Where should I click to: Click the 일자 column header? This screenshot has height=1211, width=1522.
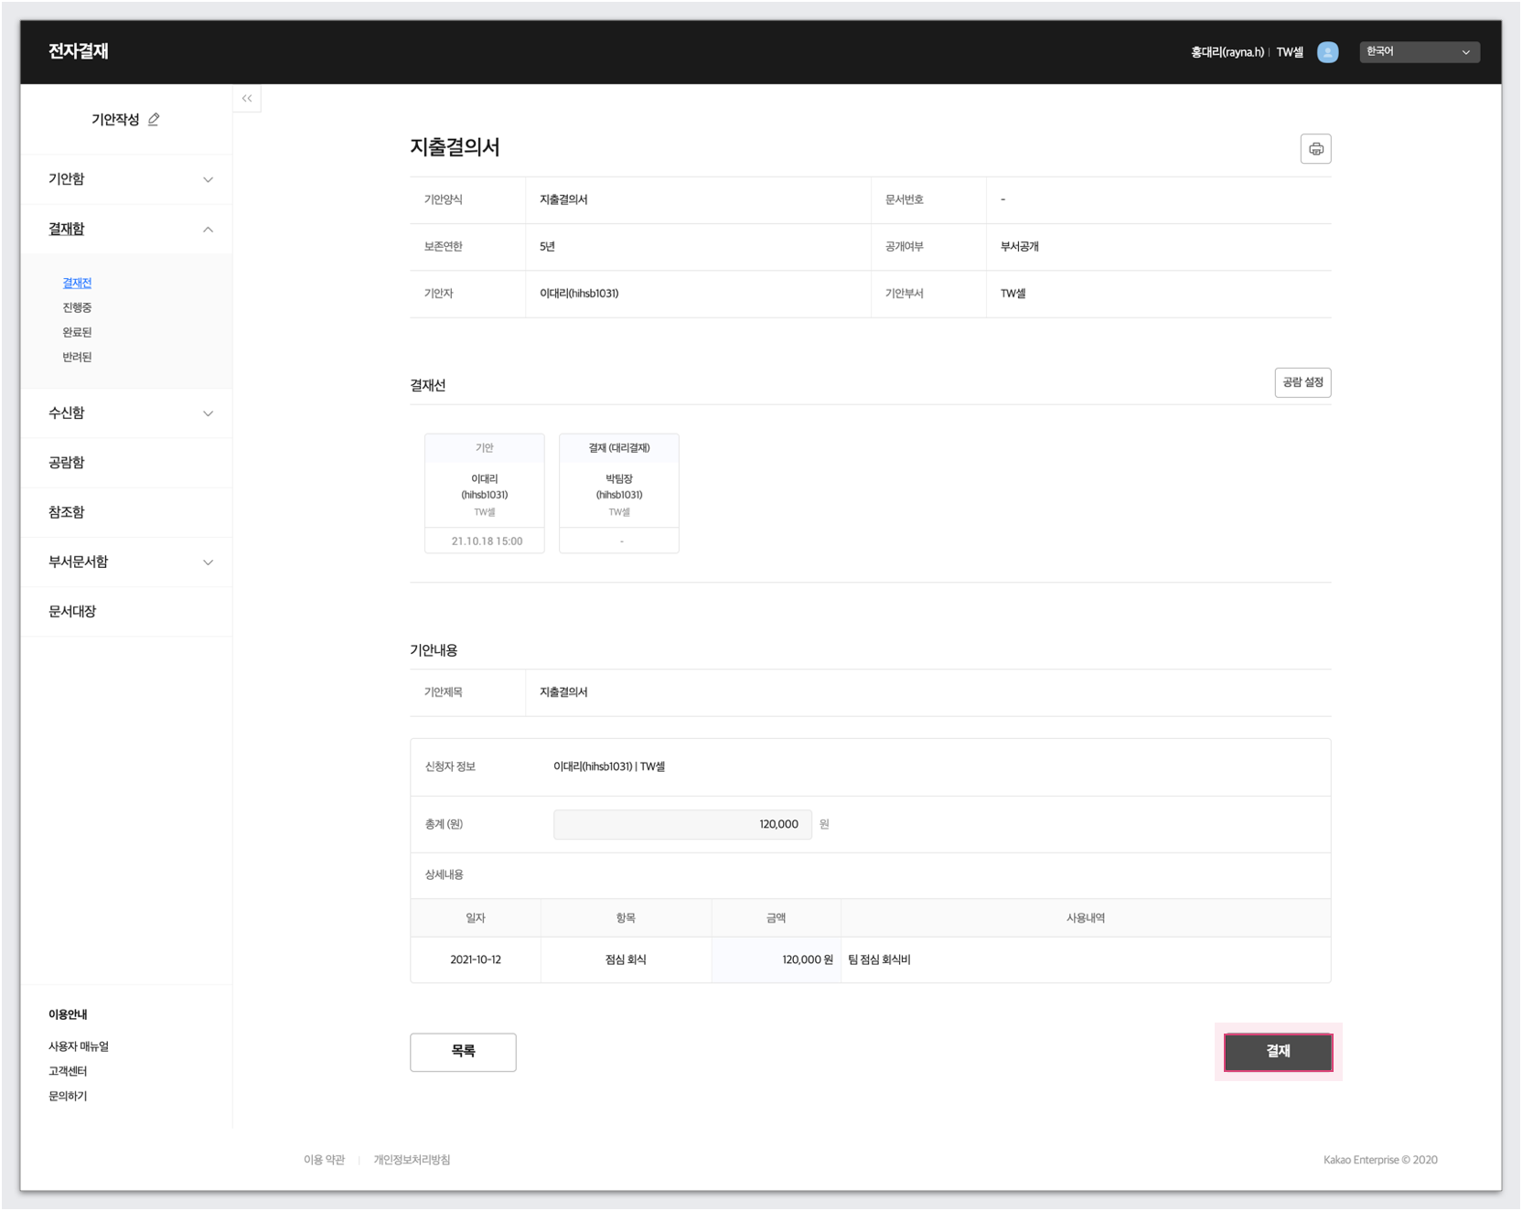pos(476,918)
